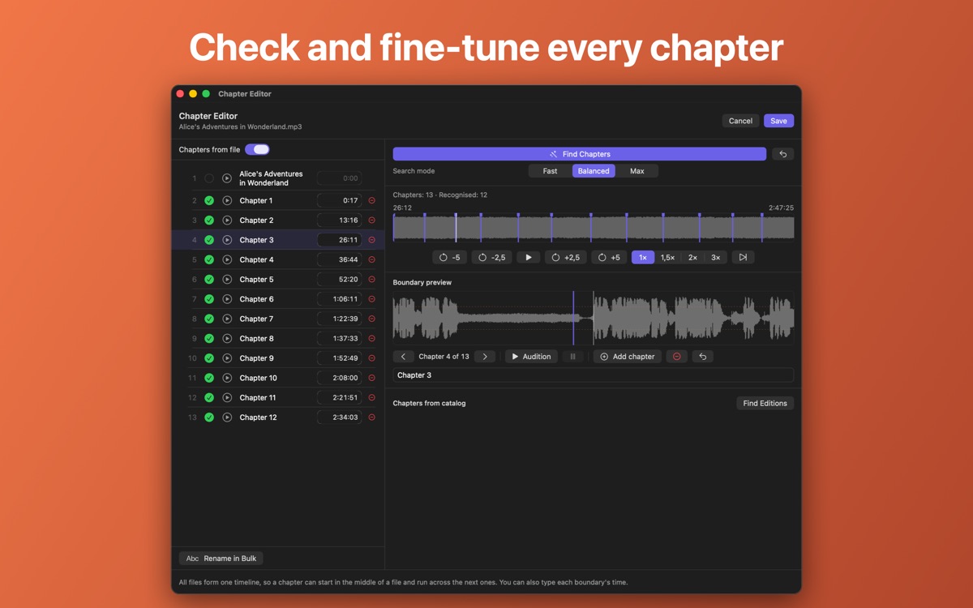Play preview of Chapter 7 row
Screen dimensions: 973x608
(x=227, y=319)
